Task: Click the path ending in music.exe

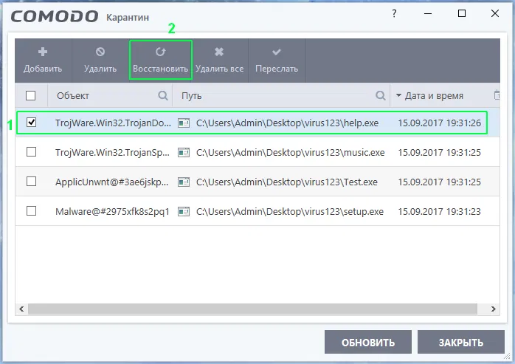Action: (x=291, y=153)
